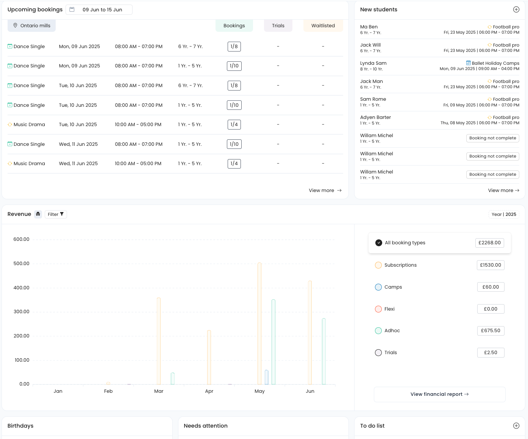Image resolution: width=528 pixels, height=439 pixels.
Task: Click the location pin icon beside Ontario mills
Action: pos(16,25)
